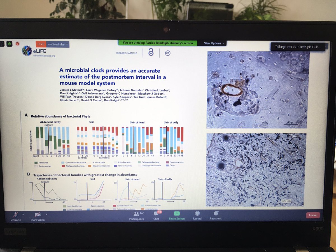Click the red Leave button
The width and height of the screenshot is (336, 252).
tap(313, 215)
